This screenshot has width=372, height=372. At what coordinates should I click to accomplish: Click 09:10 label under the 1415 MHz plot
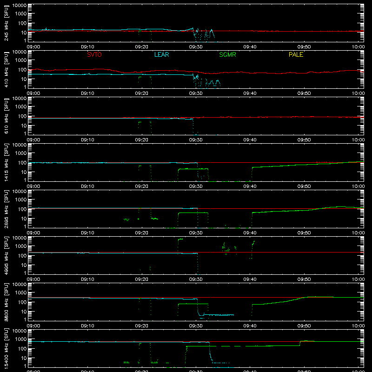87,186
